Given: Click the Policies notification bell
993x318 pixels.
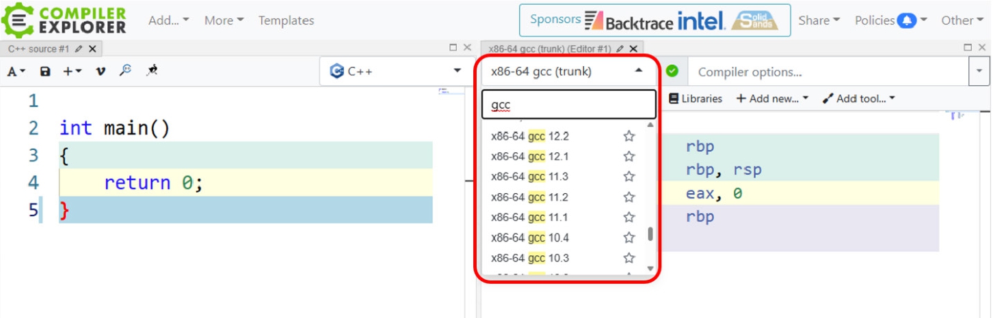Looking at the screenshot, I should pos(907,20).
